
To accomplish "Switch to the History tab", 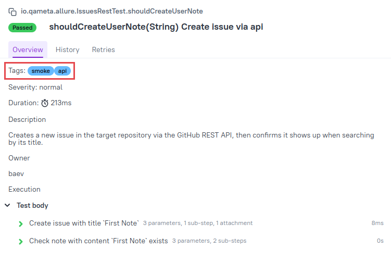I will [67, 49].
